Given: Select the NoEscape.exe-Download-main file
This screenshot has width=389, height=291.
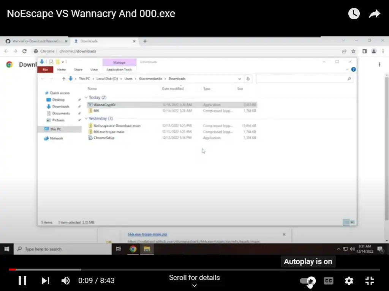Looking at the screenshot, I should pyautogui.click(x=172, y=126).
